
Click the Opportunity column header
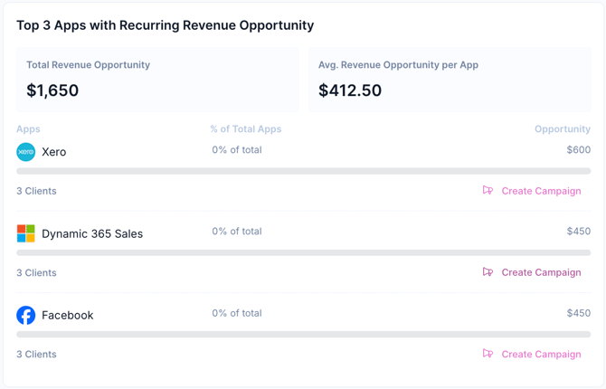pos(562,129)
